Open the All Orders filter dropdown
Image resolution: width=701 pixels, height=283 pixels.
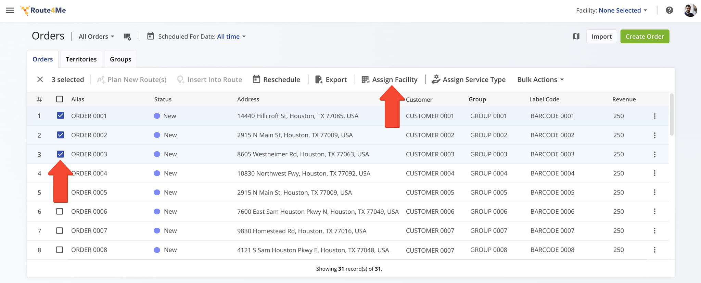pos(97,37)
